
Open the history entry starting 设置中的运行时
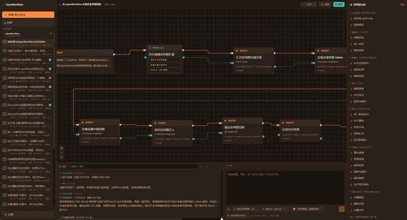click(27, 61)
